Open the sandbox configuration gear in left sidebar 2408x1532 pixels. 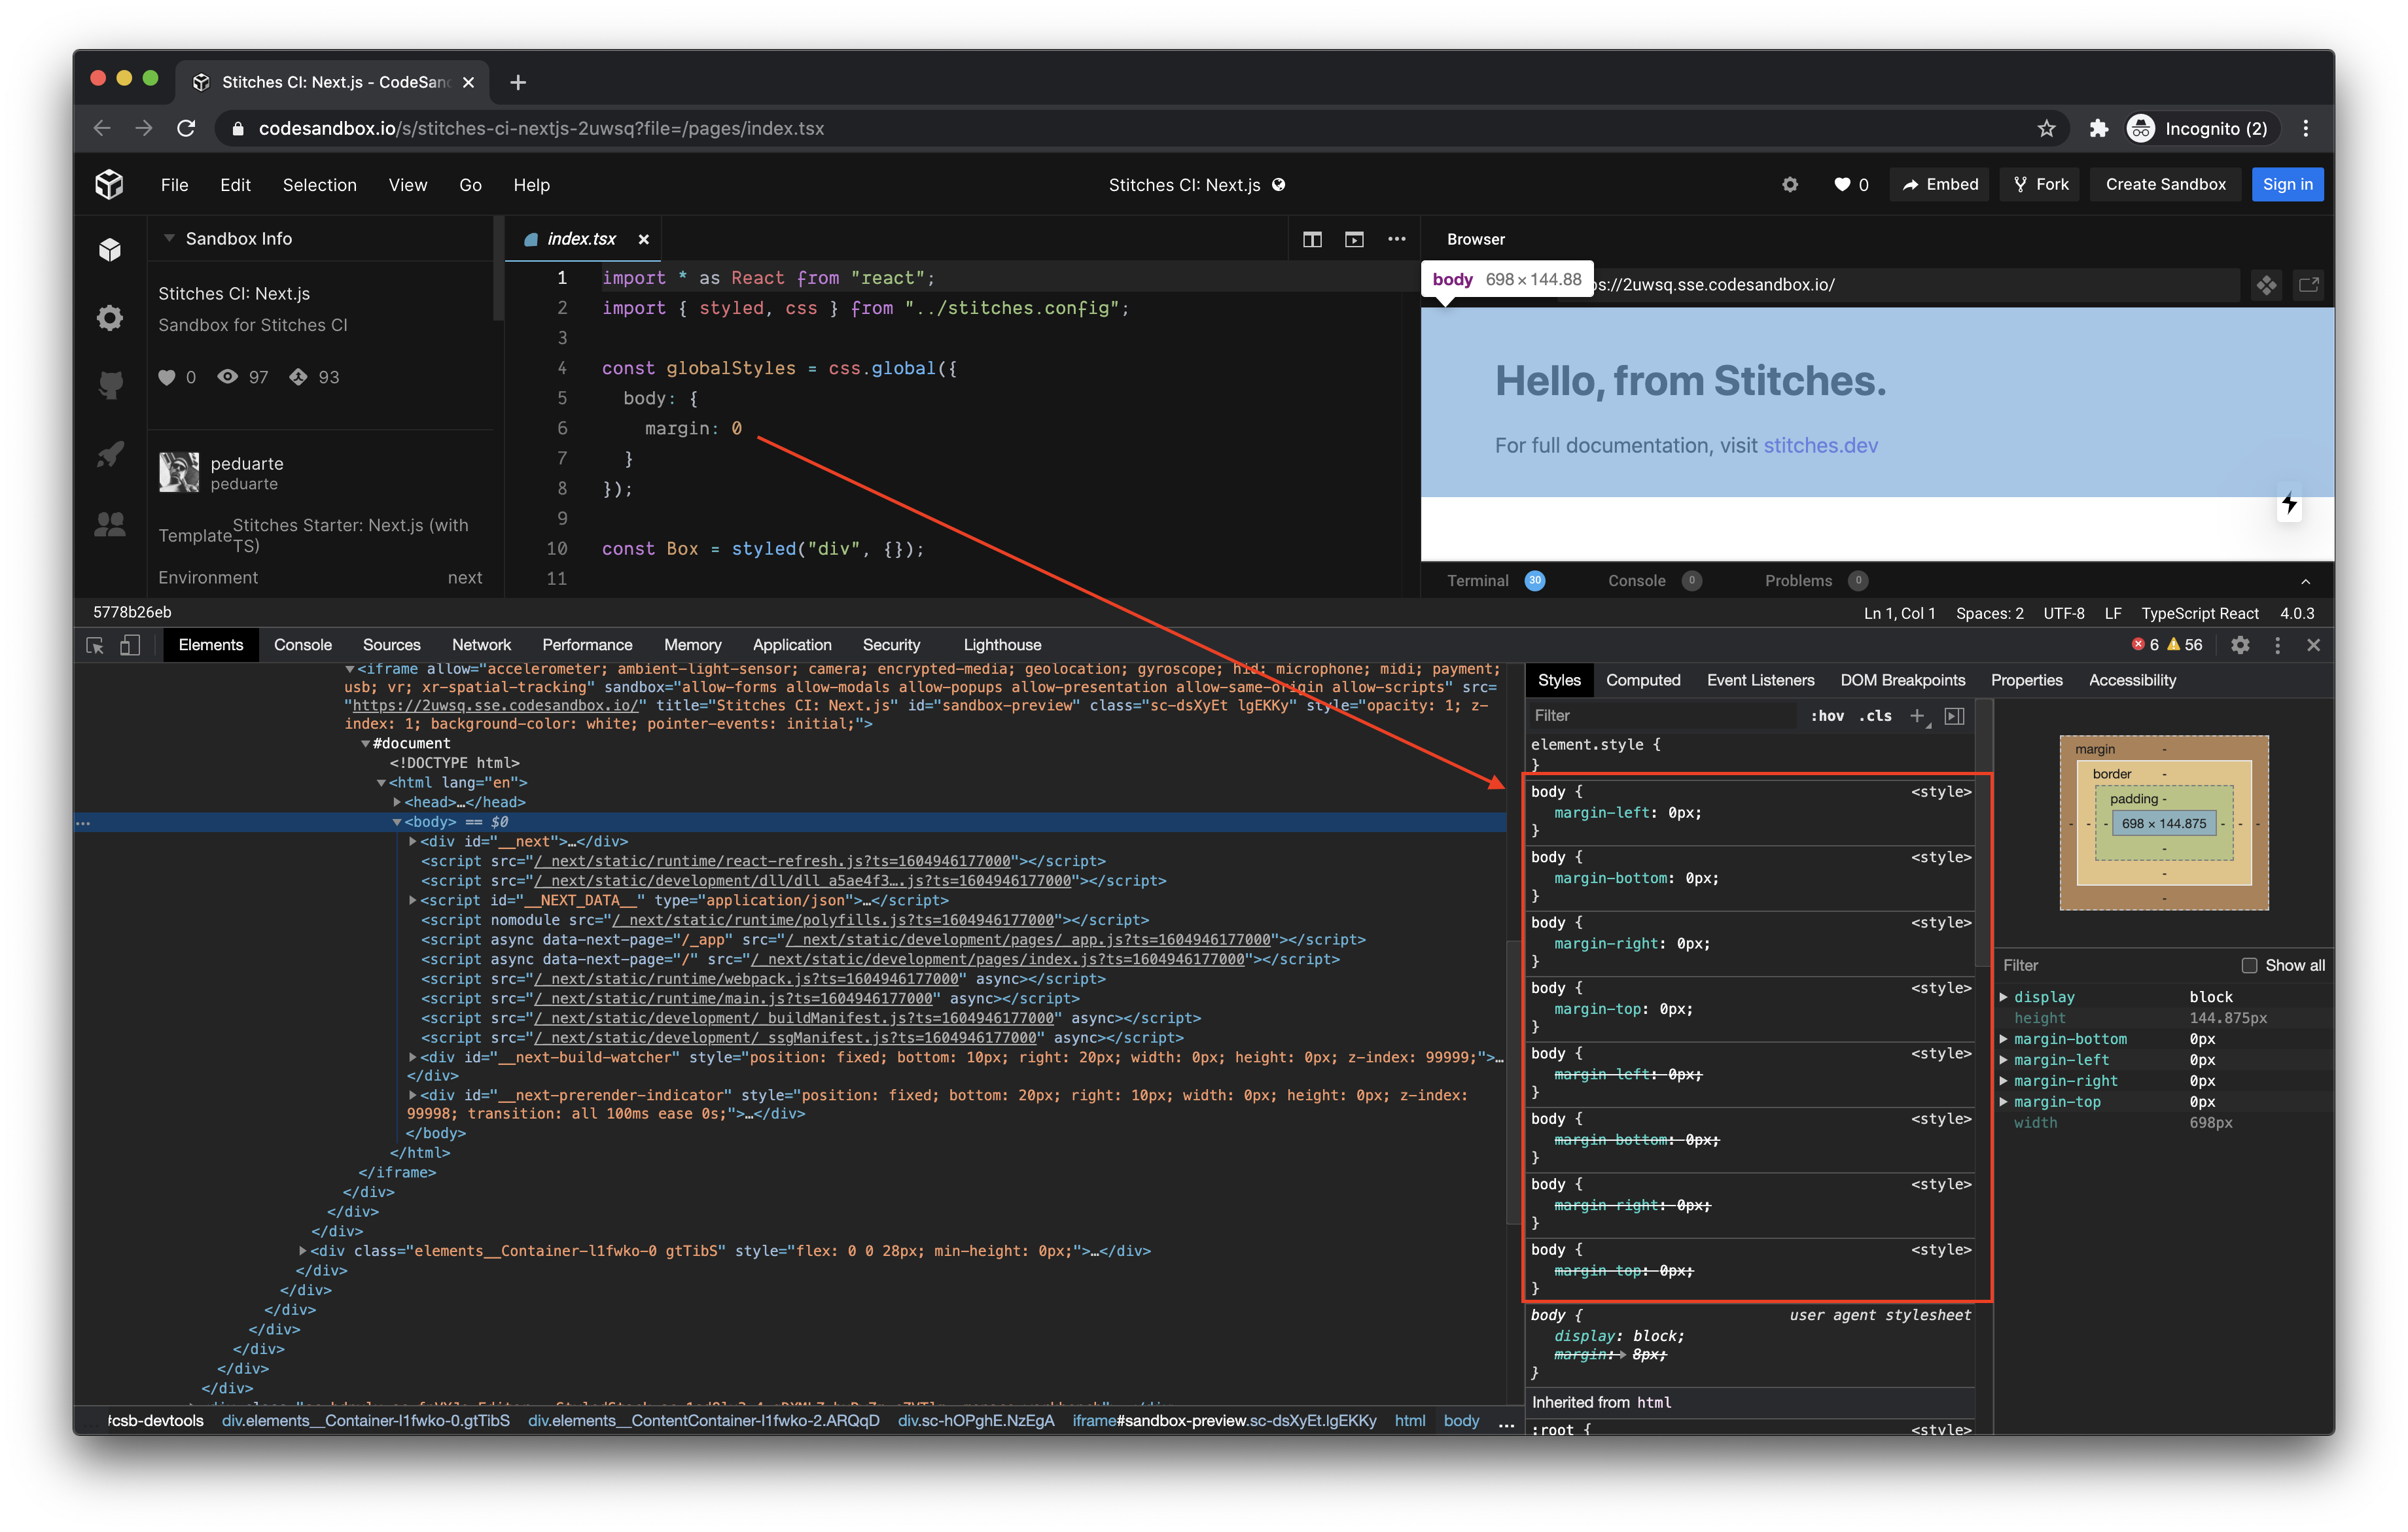pos(109,318)
